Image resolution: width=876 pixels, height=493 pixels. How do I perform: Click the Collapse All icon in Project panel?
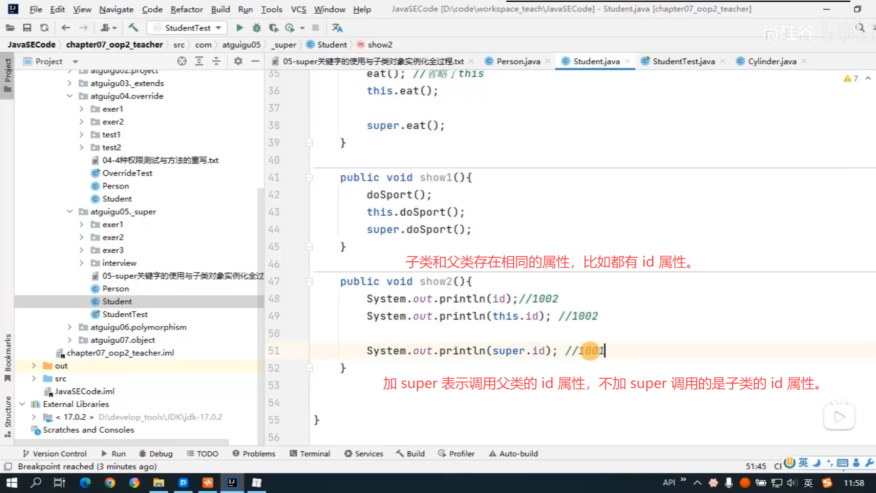[216, 61]
